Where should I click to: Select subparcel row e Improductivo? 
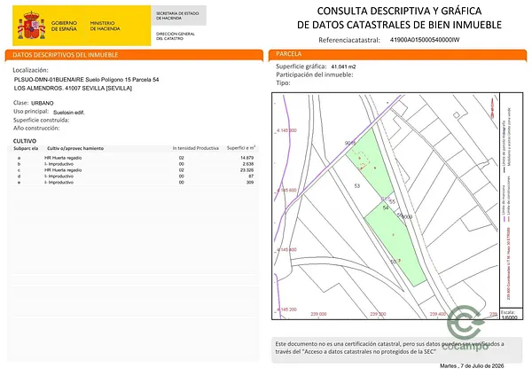[x=135, y=182]
